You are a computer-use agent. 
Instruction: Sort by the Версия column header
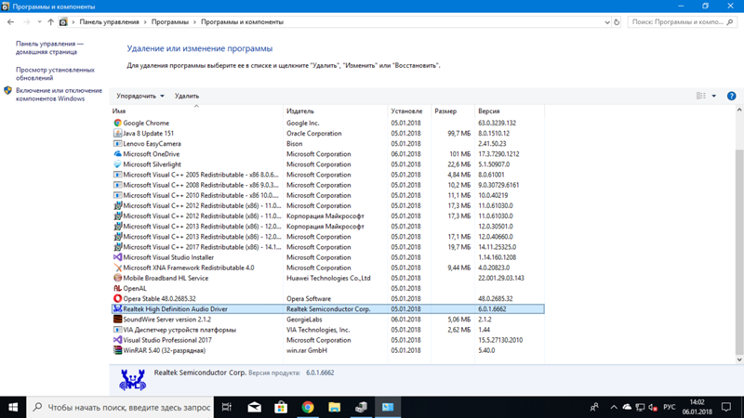coord(510,111)
